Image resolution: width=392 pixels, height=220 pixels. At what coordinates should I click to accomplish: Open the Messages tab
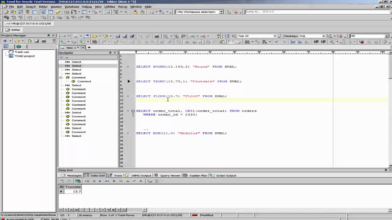[x=71, y=175]
